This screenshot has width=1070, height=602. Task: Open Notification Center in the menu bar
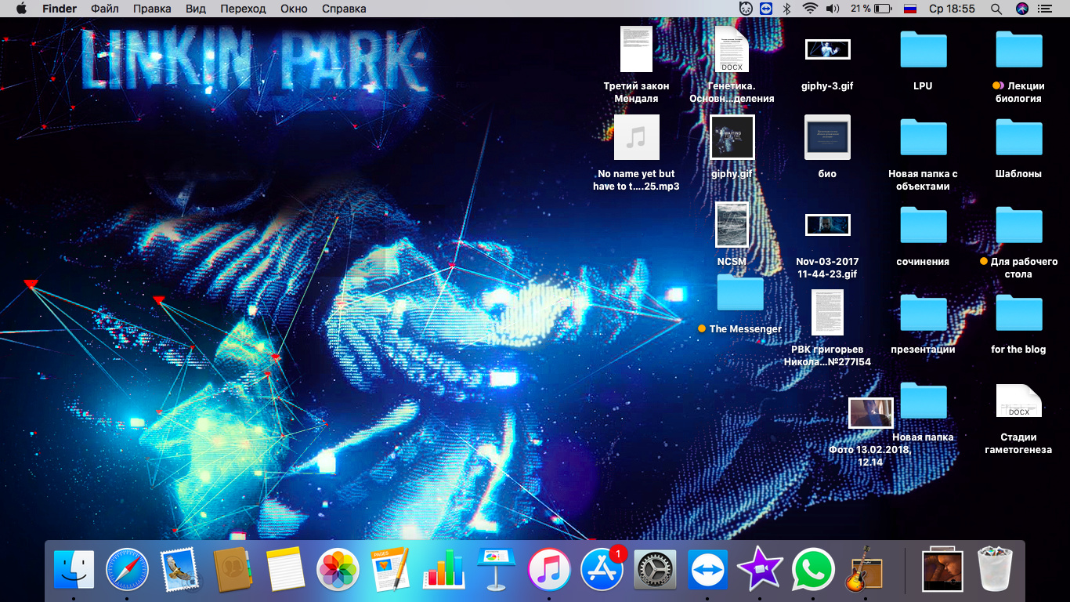pyautogui.click(x=1047, y=9)
